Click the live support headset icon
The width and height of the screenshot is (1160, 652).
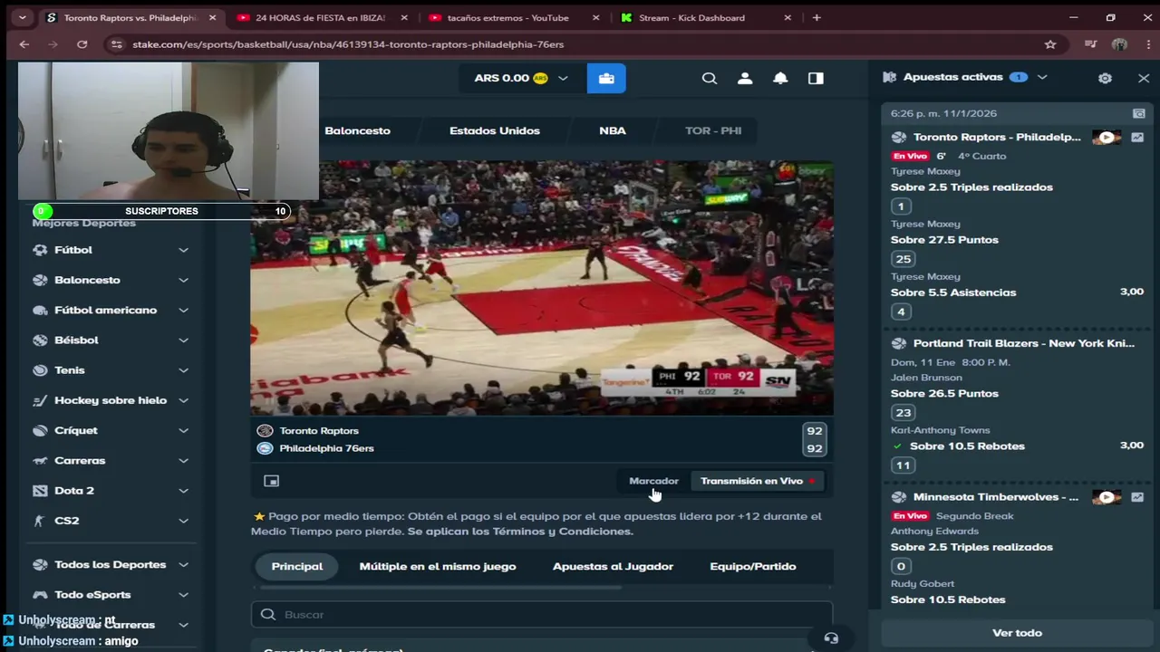(x=831, y=638)
